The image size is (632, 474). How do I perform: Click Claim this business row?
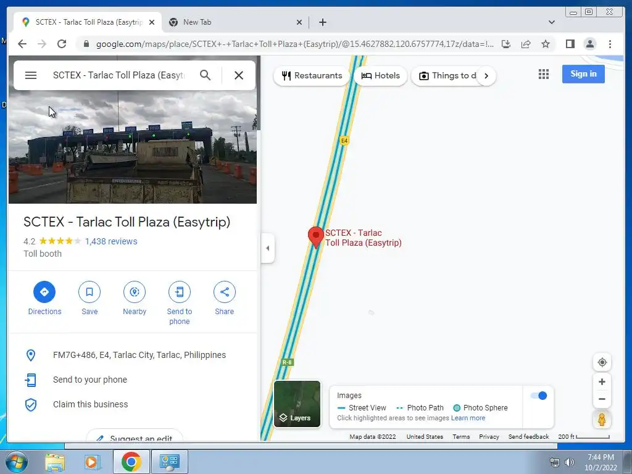click(x=133, y=404)
